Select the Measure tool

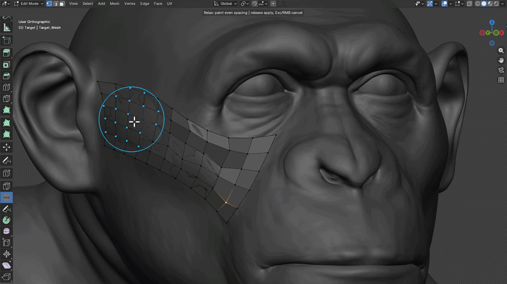pyautogui.click(x=6, y=28)
